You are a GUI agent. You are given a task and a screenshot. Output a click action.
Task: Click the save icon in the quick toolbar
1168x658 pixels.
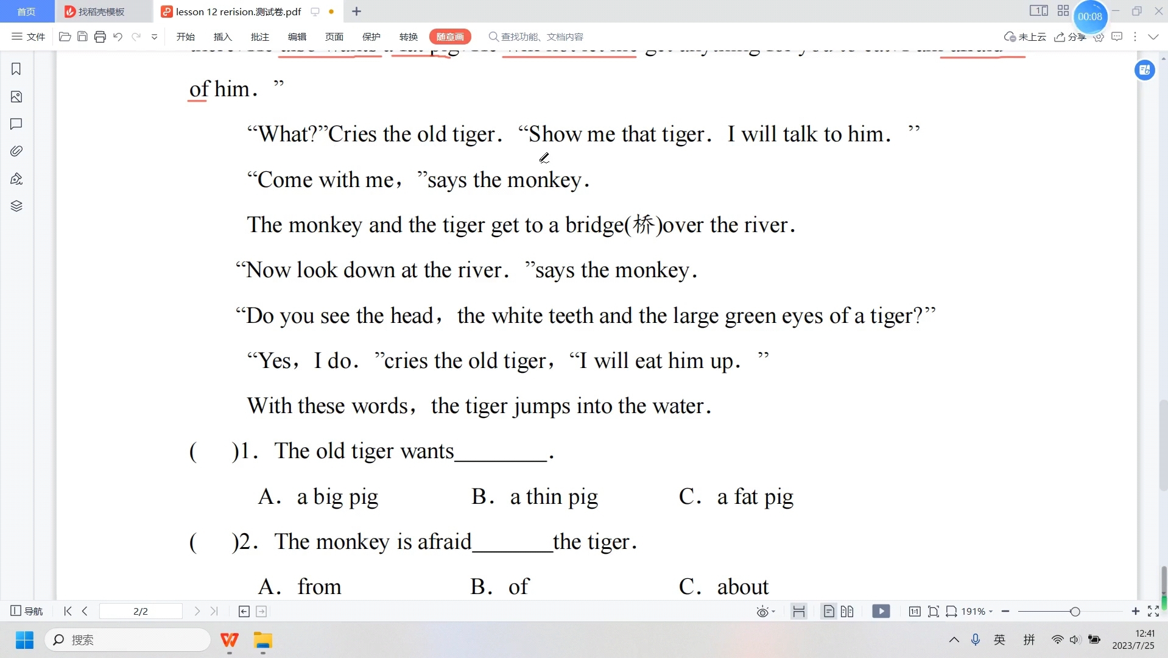[82, 37]
